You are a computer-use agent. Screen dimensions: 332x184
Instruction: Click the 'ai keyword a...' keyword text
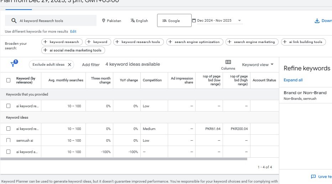(x=27, y=152)
